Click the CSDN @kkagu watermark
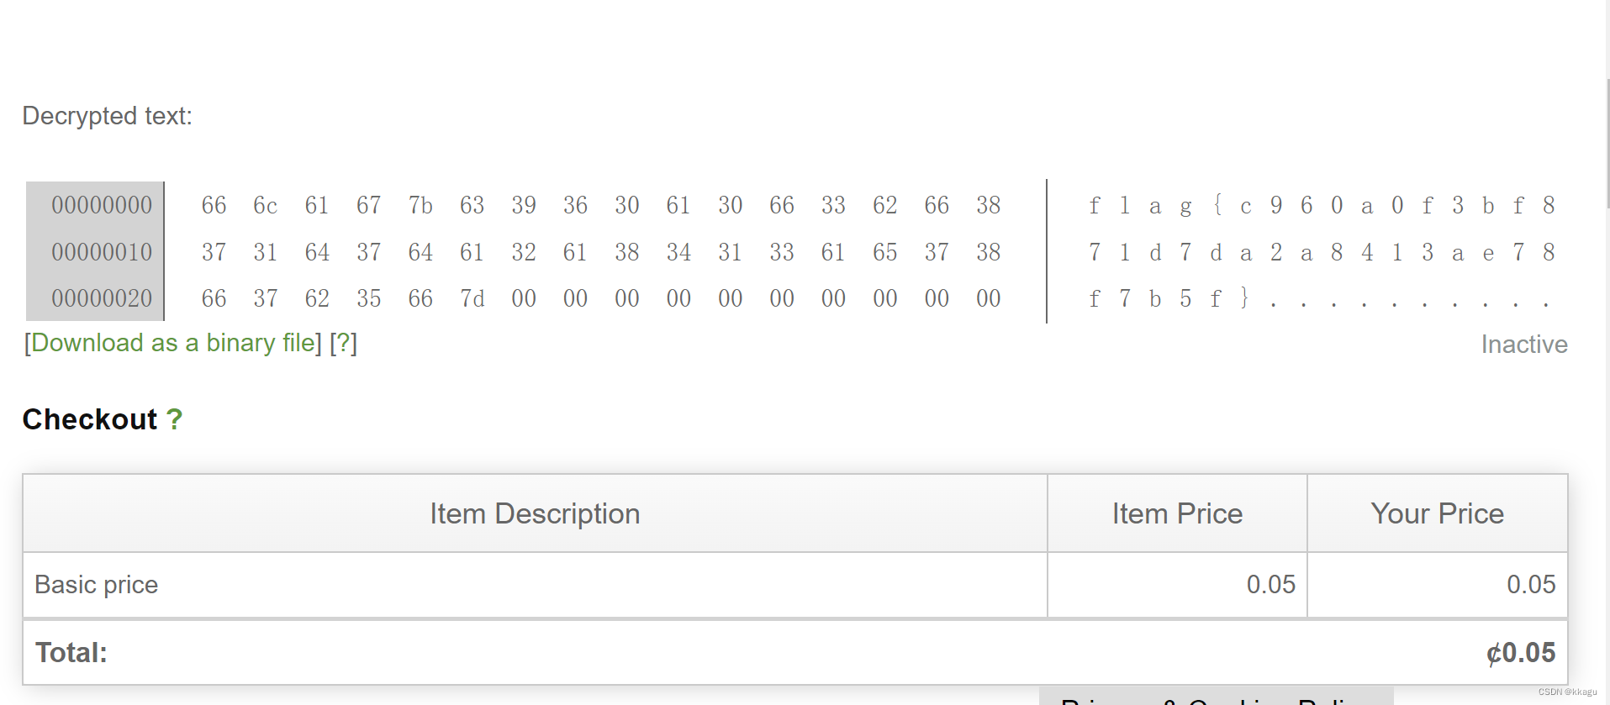1610x705 pixels. [x=1567, y=692]
